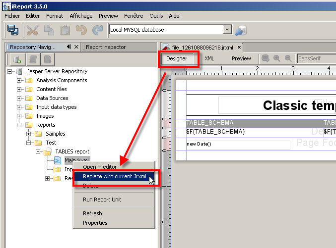Image resolution: width=336 pixels, height=248 pixels.
Task: Collapse the TABLES report node
Action: tap(38, 151)
